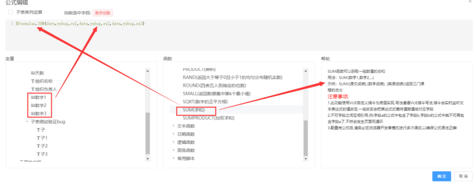Click the variables panel scrollbar thumb

pyautogui.click(x=148, y=133)
